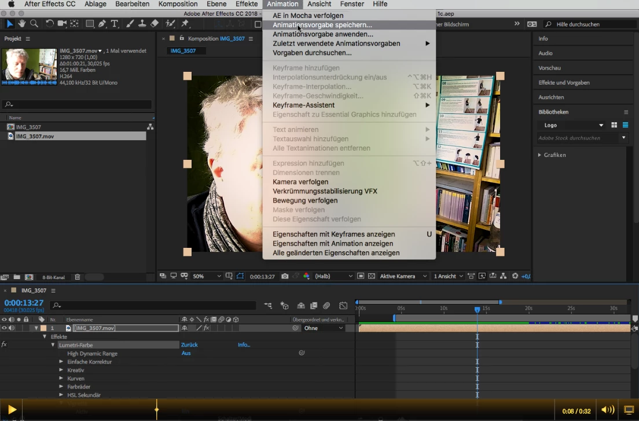This screenshot has width=639, height=421.
Task: Toggle the mask and shape path visibility button
Action: (240, 276)
